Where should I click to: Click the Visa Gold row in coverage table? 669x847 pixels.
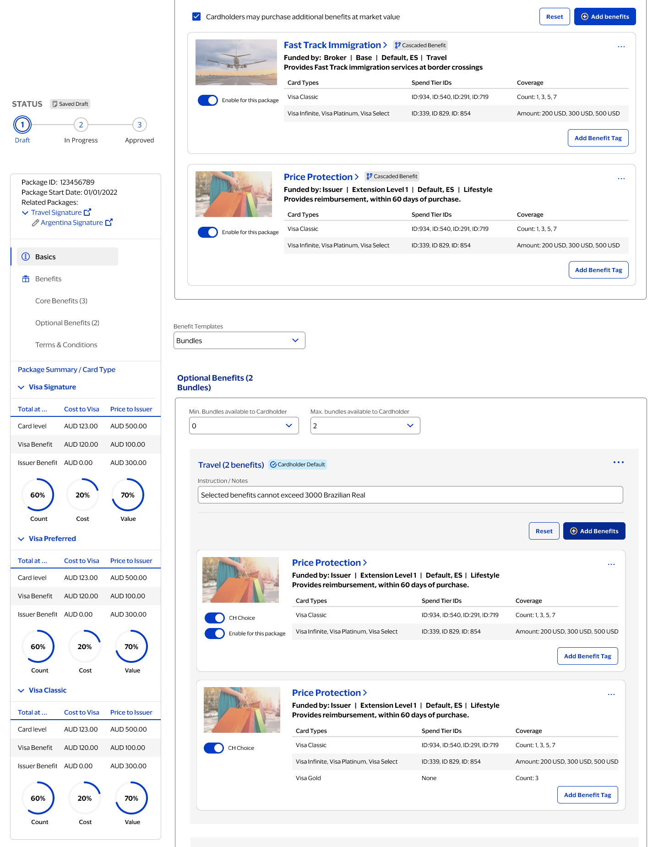pos(455,778)
